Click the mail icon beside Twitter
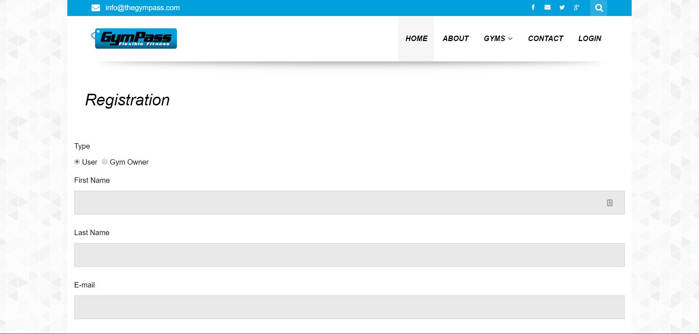This screenshot has width=699, height=334. pyautogui.click(x=548, y=7)
